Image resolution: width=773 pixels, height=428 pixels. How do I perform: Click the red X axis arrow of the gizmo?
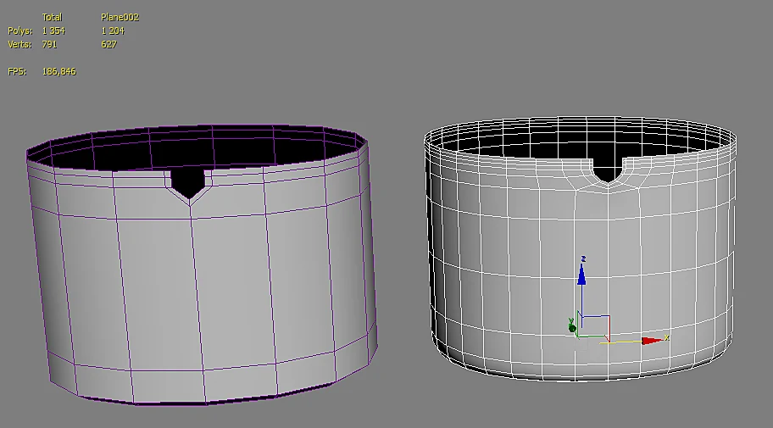coord(653,341)
